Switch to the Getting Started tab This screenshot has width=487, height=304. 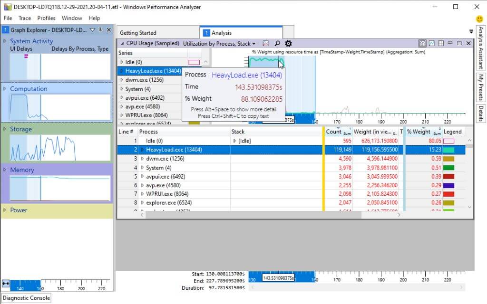click(x=138, y=33)
